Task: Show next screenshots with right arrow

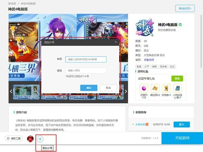Action: pos(126,91)
